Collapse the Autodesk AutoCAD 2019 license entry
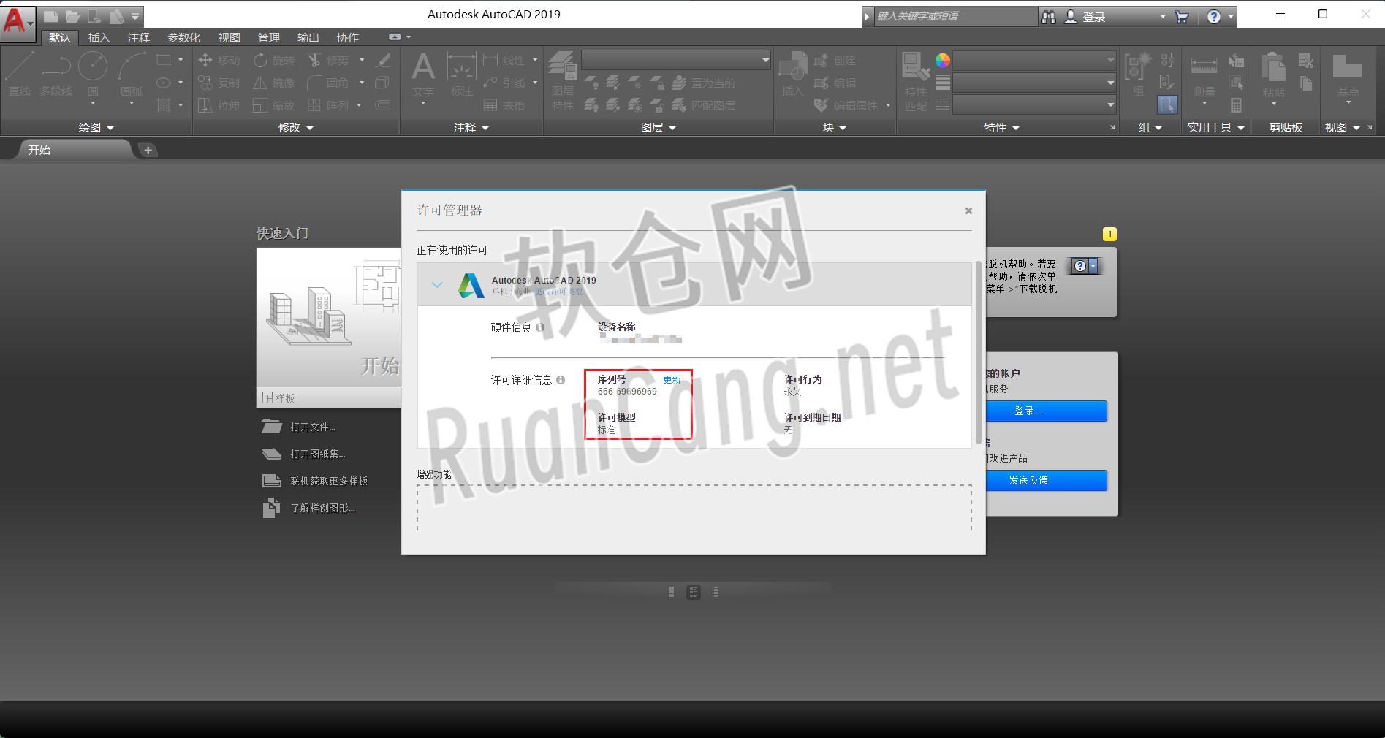Image resolution: width=1385 pixels, height=738 pixels. [x=436, y=285]
